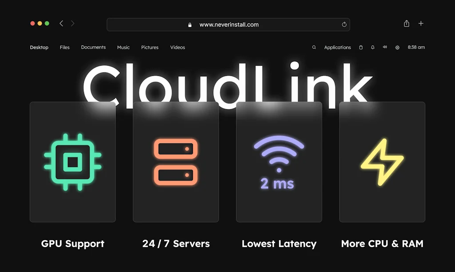Viewport: 455px width, 272px height.
Task: Click the browser forward arrow
Action: 73,24
